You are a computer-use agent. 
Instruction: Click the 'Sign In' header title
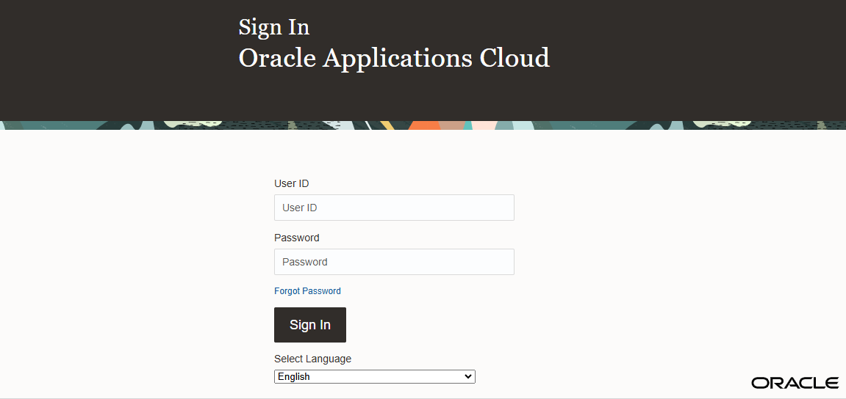[x=274, y=27]
